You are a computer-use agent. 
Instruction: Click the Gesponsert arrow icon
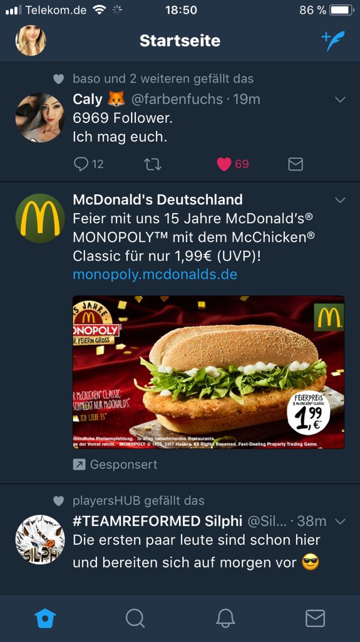tap(78, 465)
